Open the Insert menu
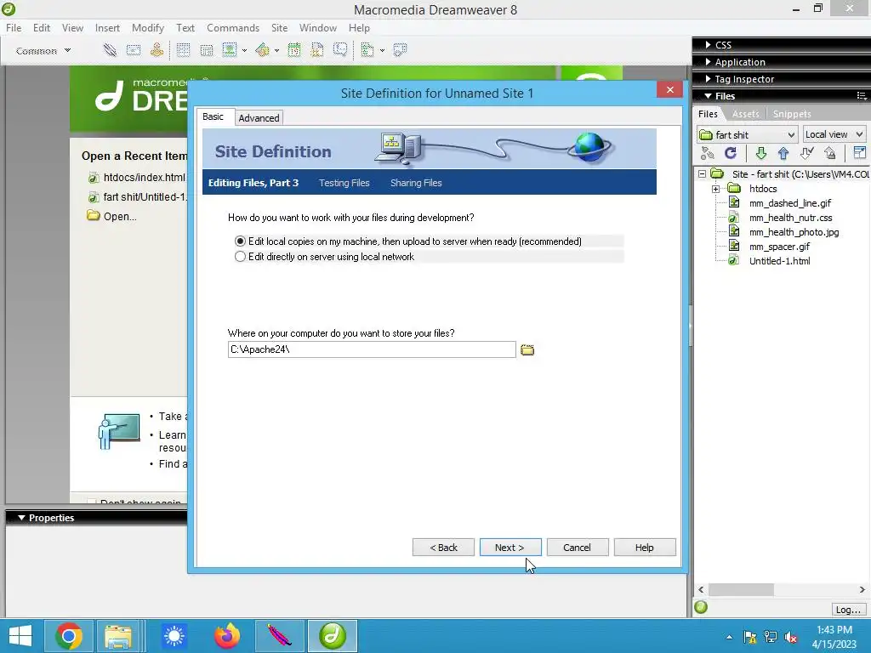Viewport: 871px width, 653px height. coord(107,28)
